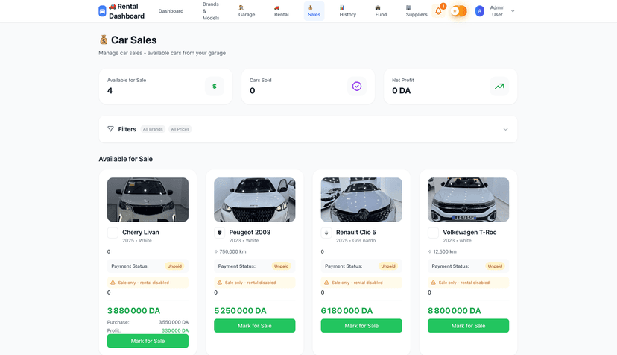Click the Peugeot brand logo icon
Image resolution: width=617 pixels, height=355 pixels.
[220, 233]
